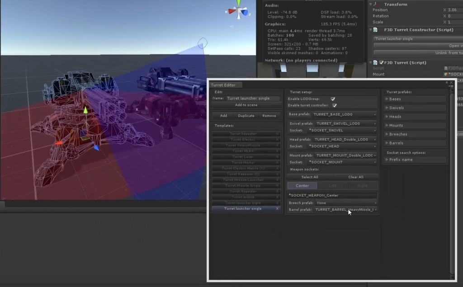
Task: Switch to the Turret Editor tab
Action: [226, 85]
